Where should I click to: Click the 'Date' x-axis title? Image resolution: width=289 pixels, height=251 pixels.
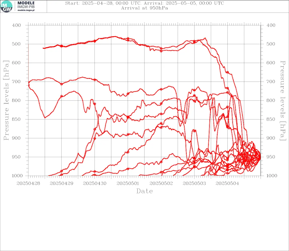tap(144, 191)
